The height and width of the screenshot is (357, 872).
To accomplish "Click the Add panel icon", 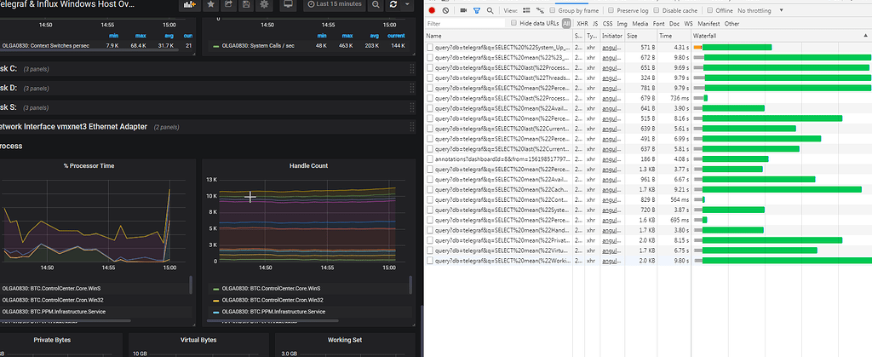I will [x=189, y=5].
